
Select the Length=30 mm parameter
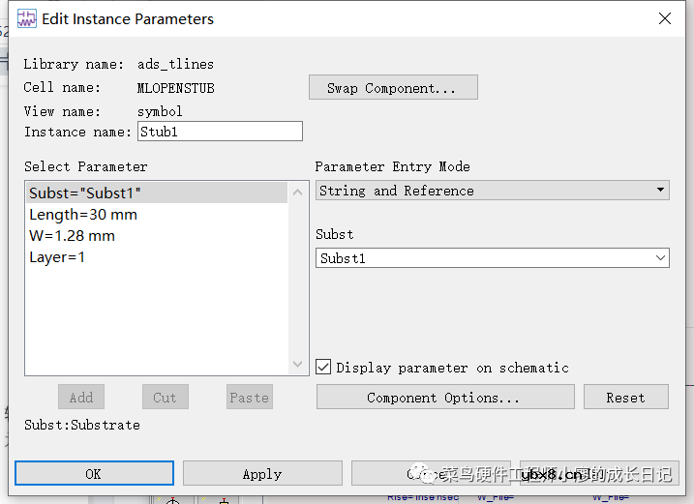click(x=83, y=214)
